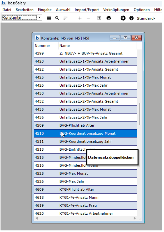Click the select-all dotted square icon

(x=99, y=18)
